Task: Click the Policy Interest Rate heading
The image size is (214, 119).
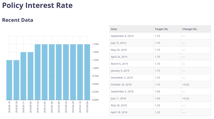Action: pos(37,6)
